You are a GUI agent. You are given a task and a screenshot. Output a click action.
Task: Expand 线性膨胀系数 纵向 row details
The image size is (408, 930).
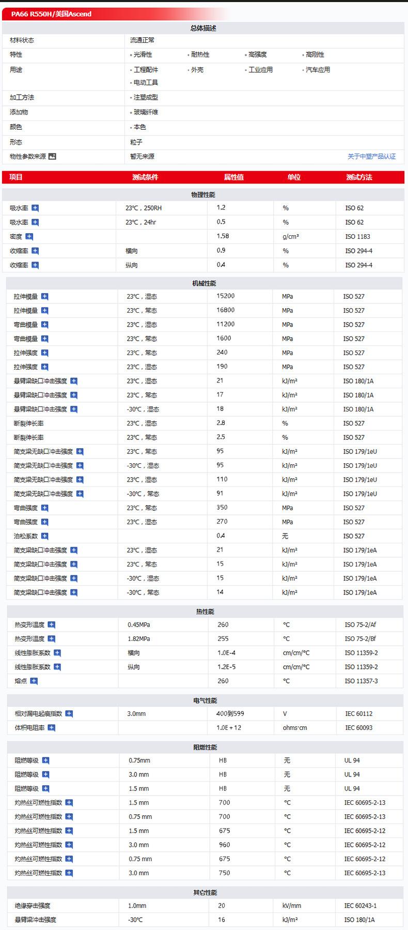point(57,667)
